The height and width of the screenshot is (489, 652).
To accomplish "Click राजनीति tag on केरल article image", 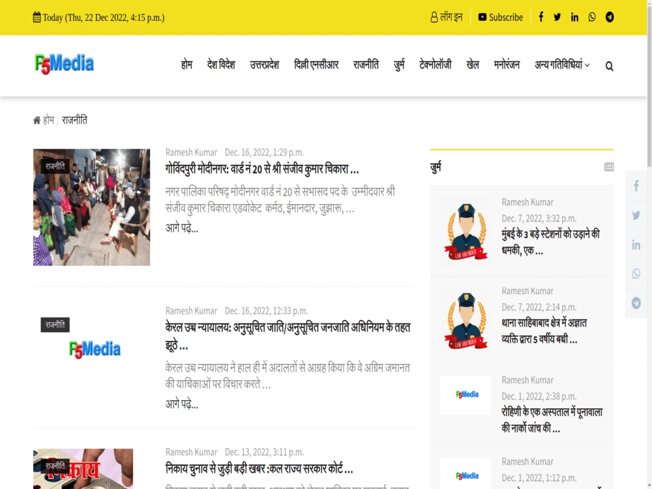I will [x=55, y=325].
